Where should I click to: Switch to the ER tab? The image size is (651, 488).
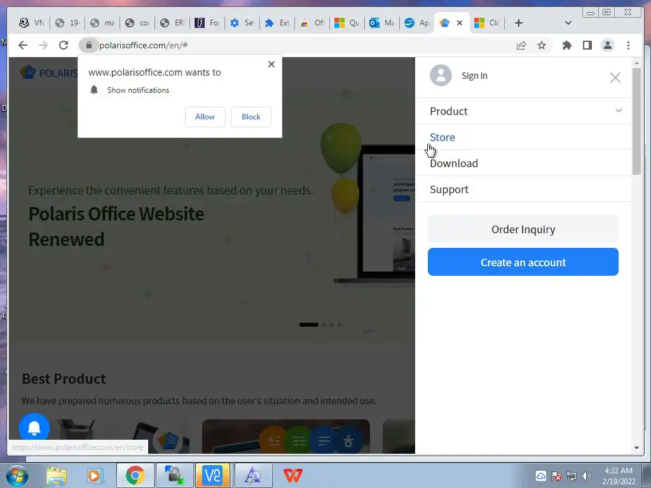[x=172, y=23]
